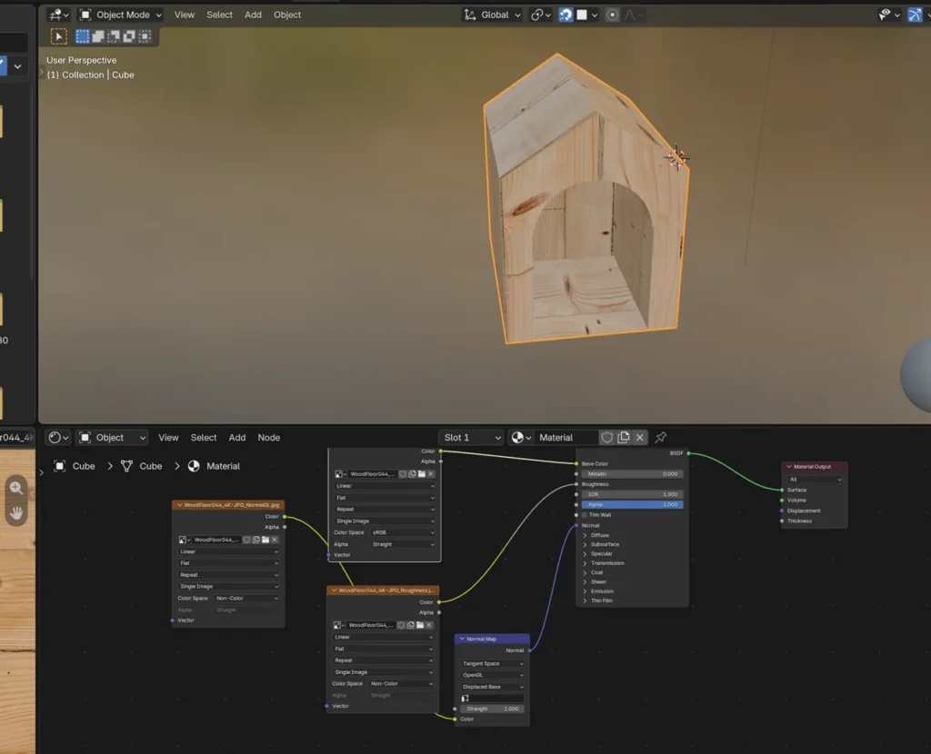Open the transform pivot point menu
The image size is (931, 754).
540,15
